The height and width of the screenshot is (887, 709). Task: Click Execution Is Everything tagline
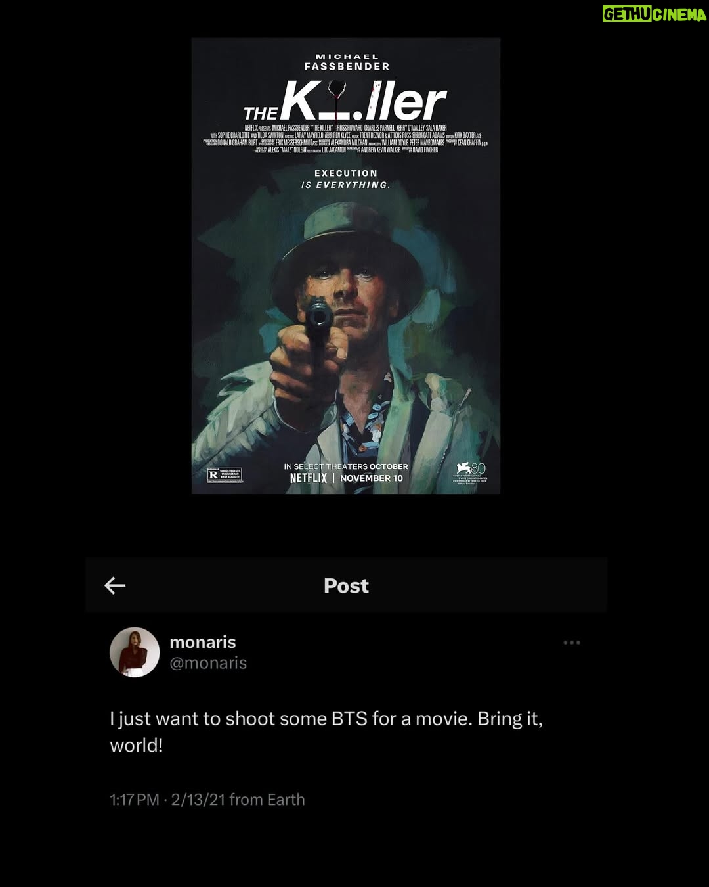346,179
